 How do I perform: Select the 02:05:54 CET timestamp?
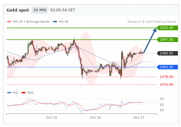coord(63,10)
